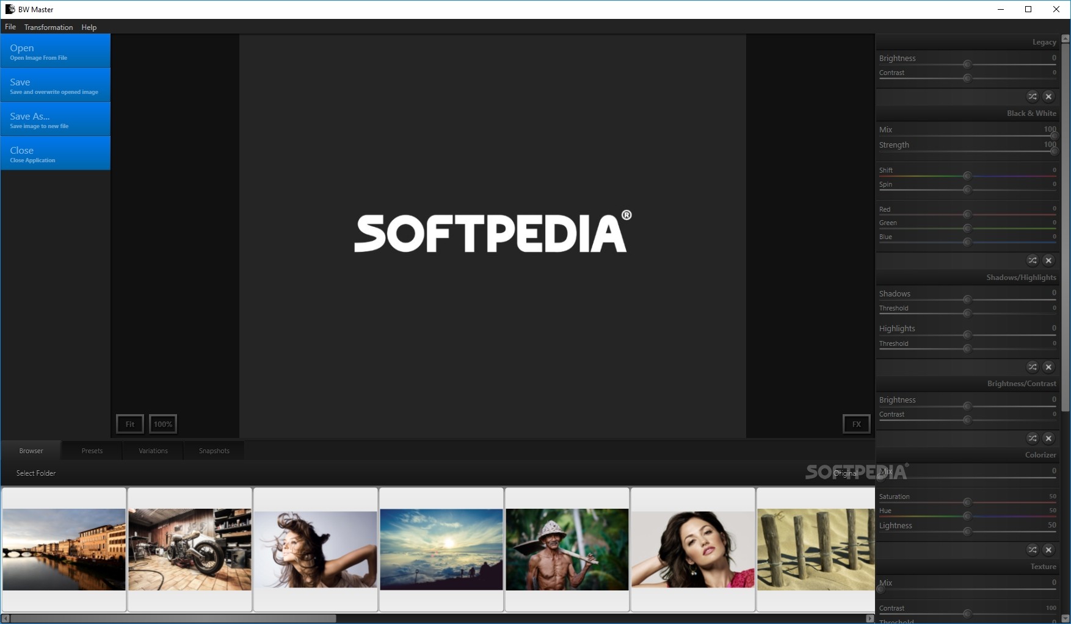Screen dimensions: 1071x624
Task: Click the browser scrollbar right arrow
Action: pyautogui.click(x=870, y=619)
